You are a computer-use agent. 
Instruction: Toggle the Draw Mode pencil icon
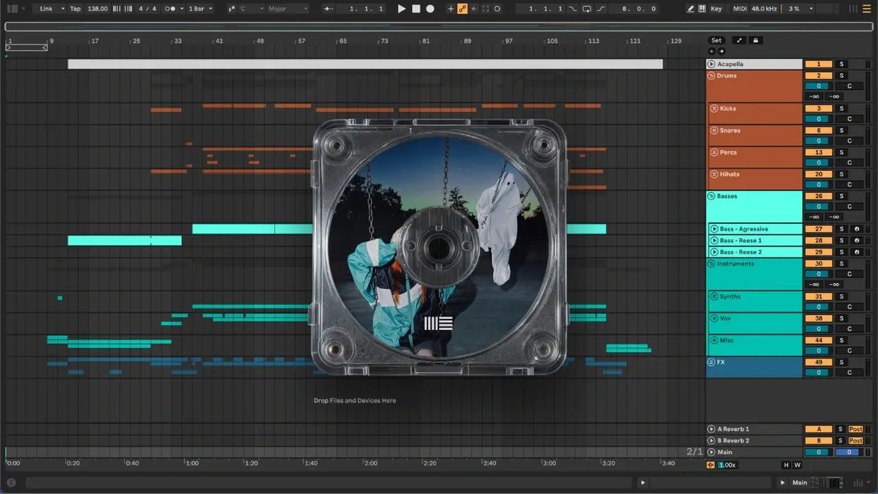[691, 9]
